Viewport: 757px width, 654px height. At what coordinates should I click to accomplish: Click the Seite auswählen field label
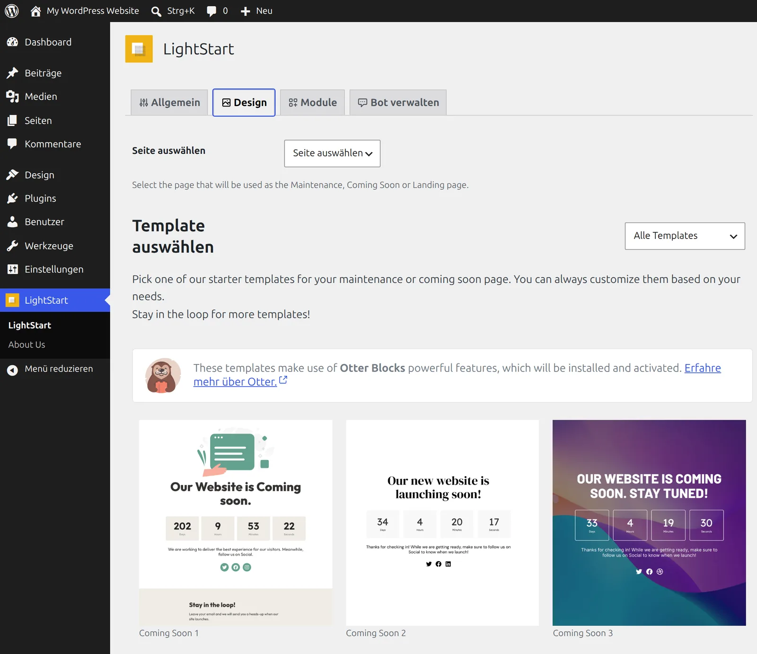click(169, 150)
